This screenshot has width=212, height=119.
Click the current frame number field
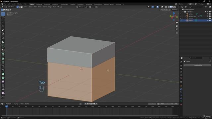pos(152,104)
